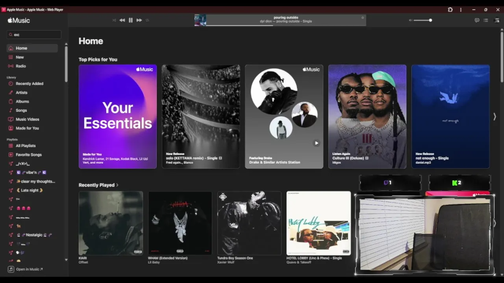Open the 'Culture III (Deluxe)' card
The width and height of the screenshot is (504, 283).
coord(367,117)
